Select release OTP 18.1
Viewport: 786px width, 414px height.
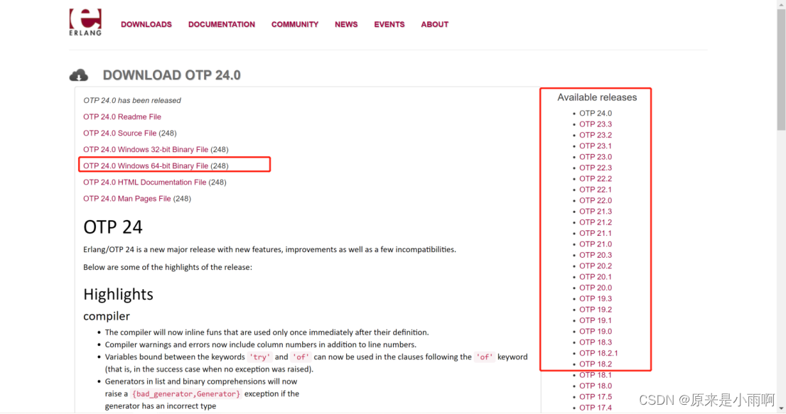(x=596, y=375)
